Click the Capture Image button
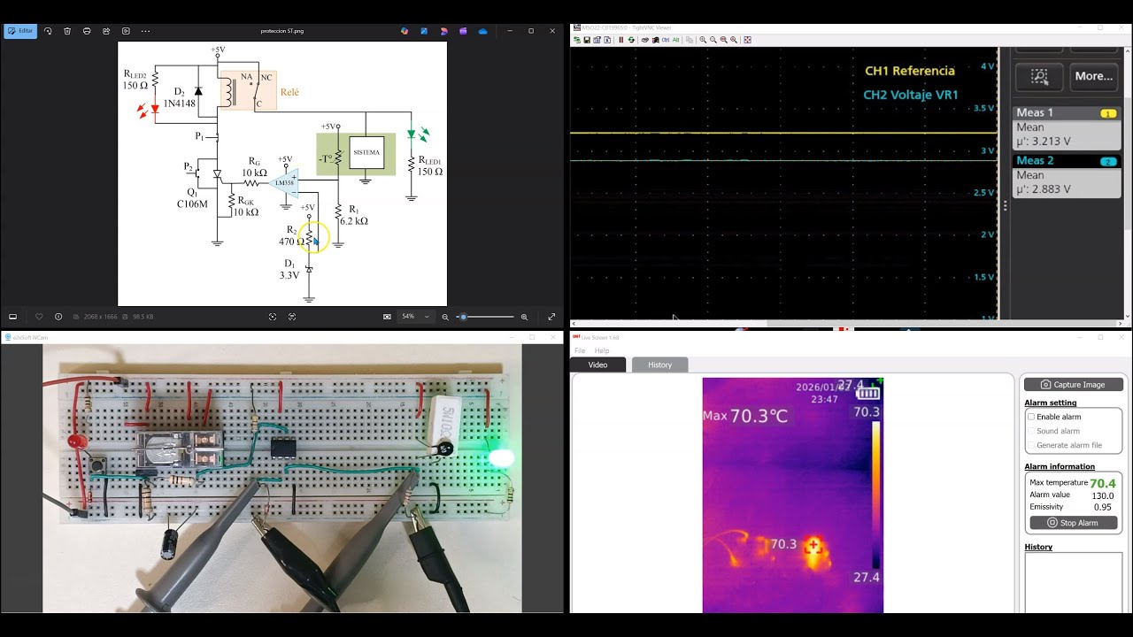The image size is (1133, 637). [x=1074, y=385]
